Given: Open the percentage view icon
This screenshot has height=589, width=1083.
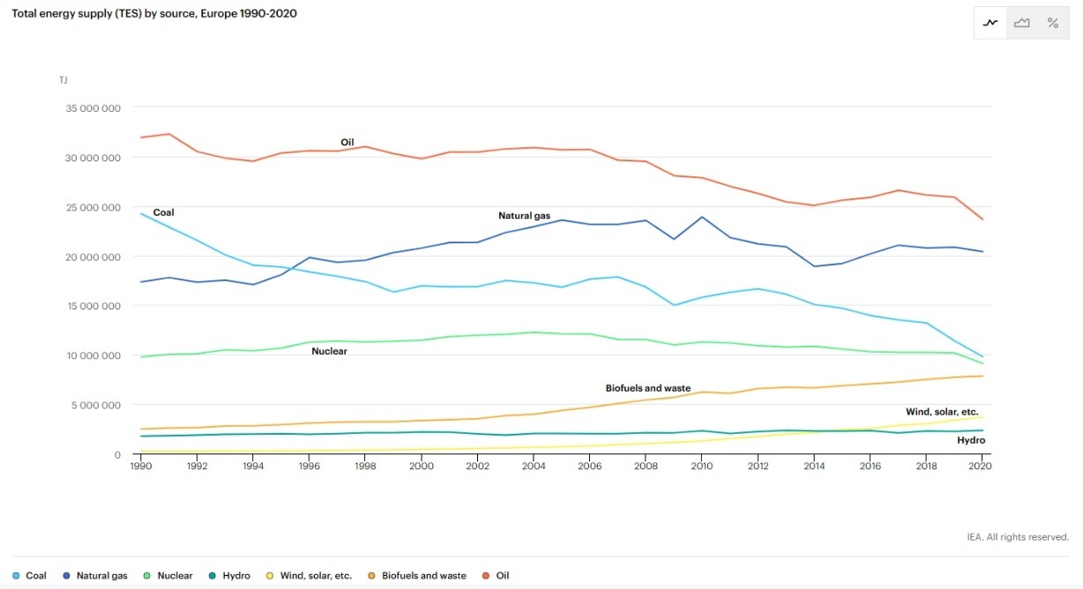Looking at the screenshot, I should tap(1052, 22).
